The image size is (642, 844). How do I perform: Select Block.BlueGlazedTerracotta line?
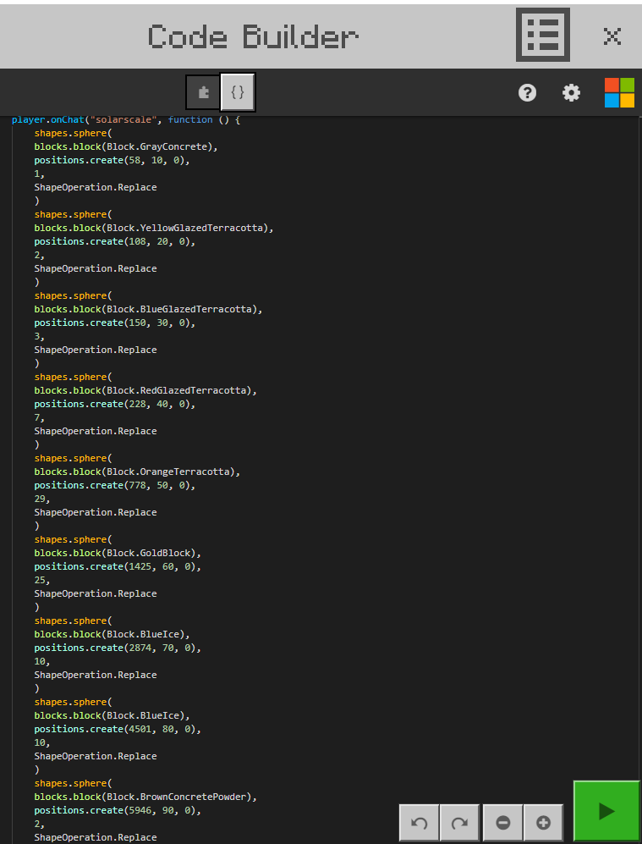point(148,309)
